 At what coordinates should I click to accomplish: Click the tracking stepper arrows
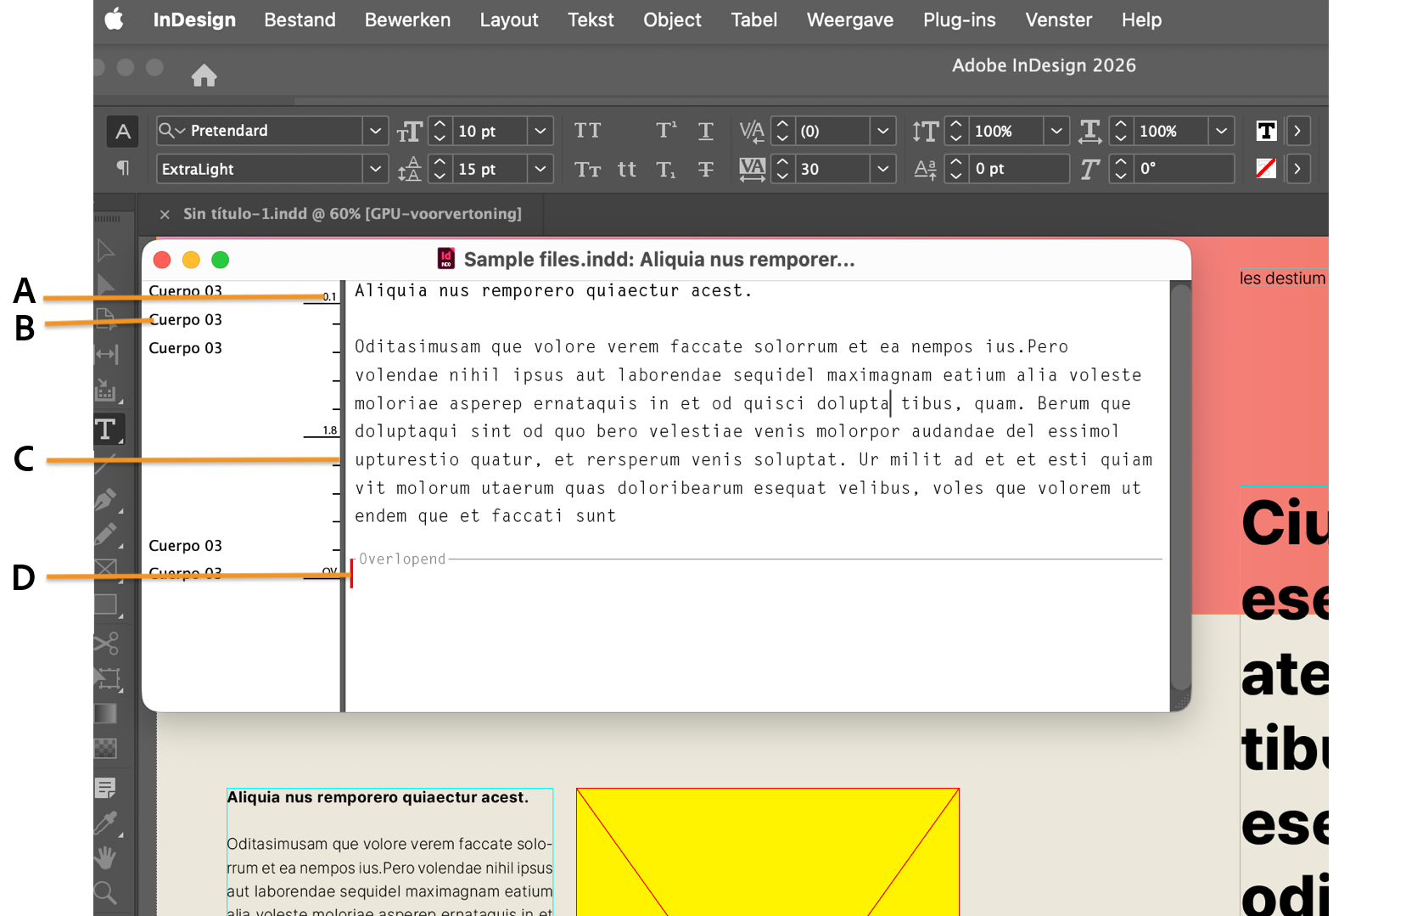pos(782,169)
